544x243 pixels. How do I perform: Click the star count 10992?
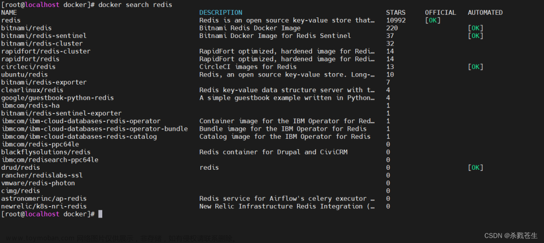396,21
